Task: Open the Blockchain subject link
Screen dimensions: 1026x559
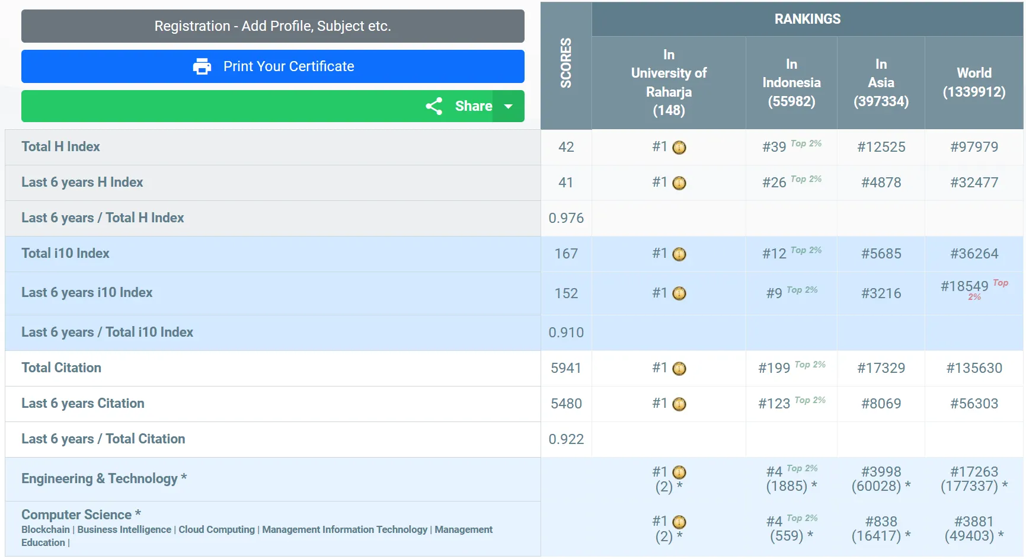Action: (x=46, y=529)
